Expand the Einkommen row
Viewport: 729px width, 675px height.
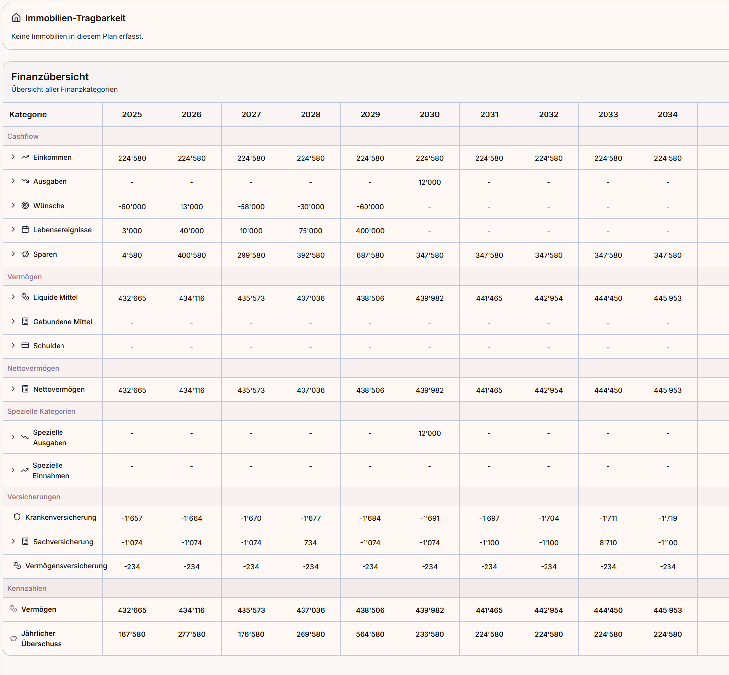[13, 157]
